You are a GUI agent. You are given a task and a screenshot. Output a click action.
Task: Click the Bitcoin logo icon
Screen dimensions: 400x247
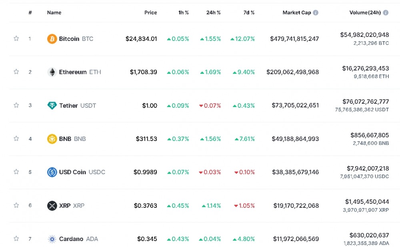tap(52, 39)
